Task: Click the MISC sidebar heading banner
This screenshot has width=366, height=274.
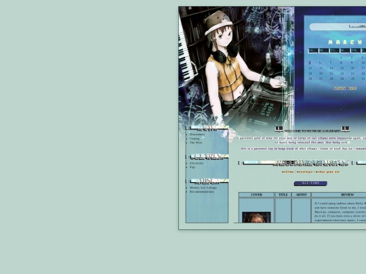Action: coord(207,181)
